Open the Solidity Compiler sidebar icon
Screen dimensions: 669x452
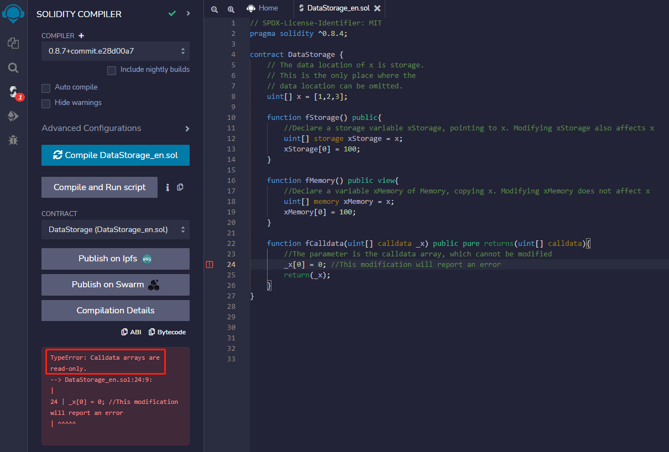tap(13, 92)
